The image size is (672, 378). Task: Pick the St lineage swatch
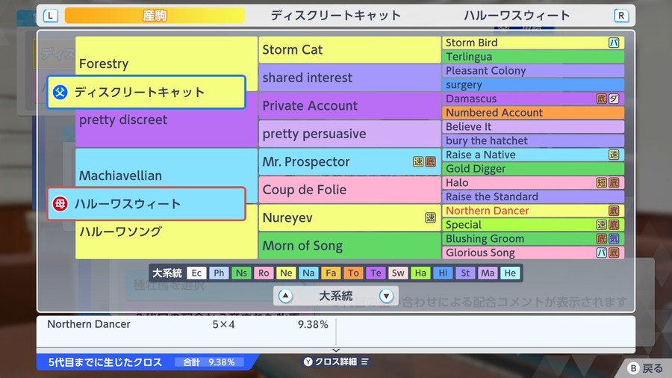465,273
